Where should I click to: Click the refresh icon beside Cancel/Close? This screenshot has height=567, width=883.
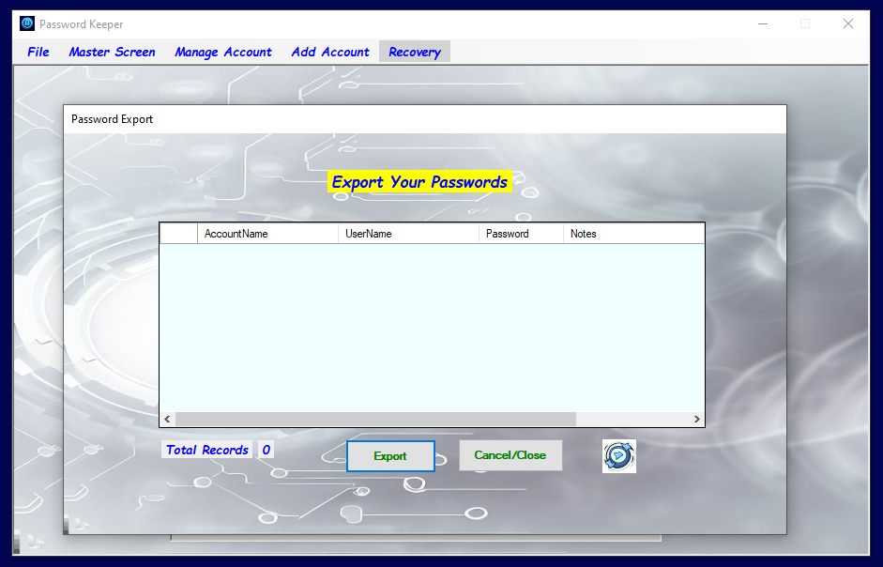click(x=618, y=456)
